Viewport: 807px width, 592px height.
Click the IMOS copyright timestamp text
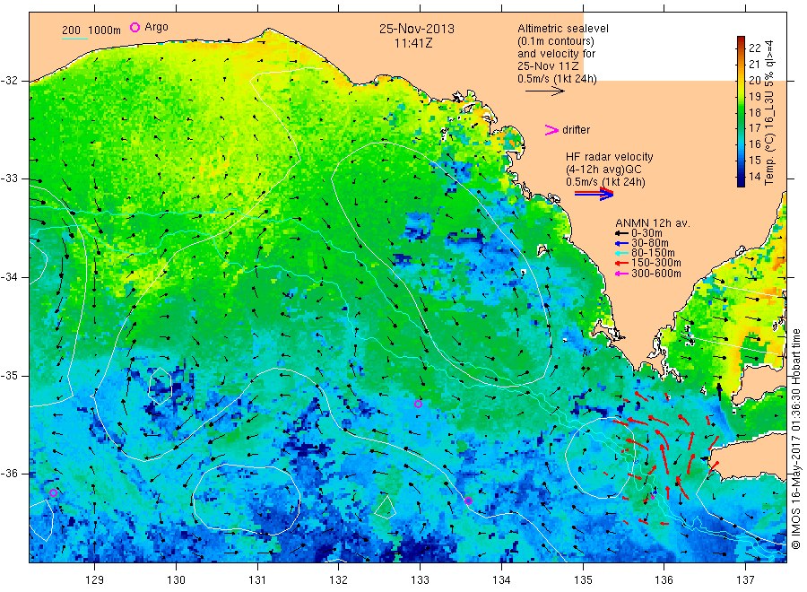point(796,440)
